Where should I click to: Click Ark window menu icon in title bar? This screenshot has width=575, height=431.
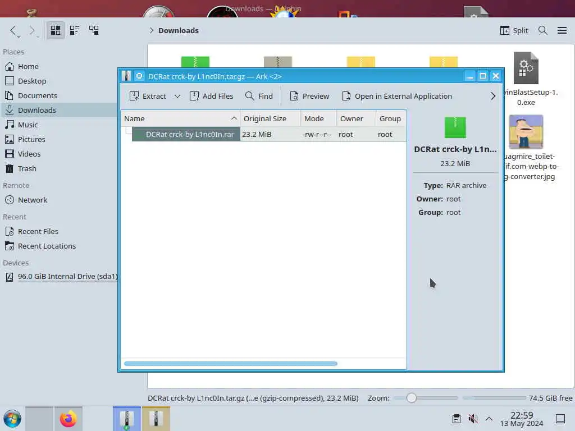point(126,76)
